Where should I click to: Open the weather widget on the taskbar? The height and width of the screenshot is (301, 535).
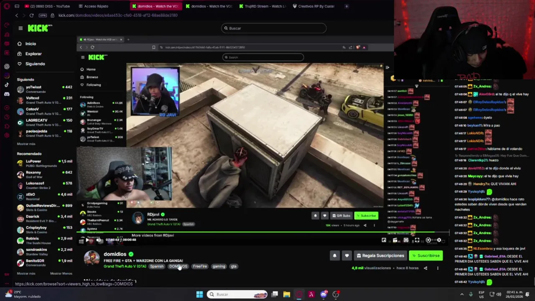click(23, 294)
